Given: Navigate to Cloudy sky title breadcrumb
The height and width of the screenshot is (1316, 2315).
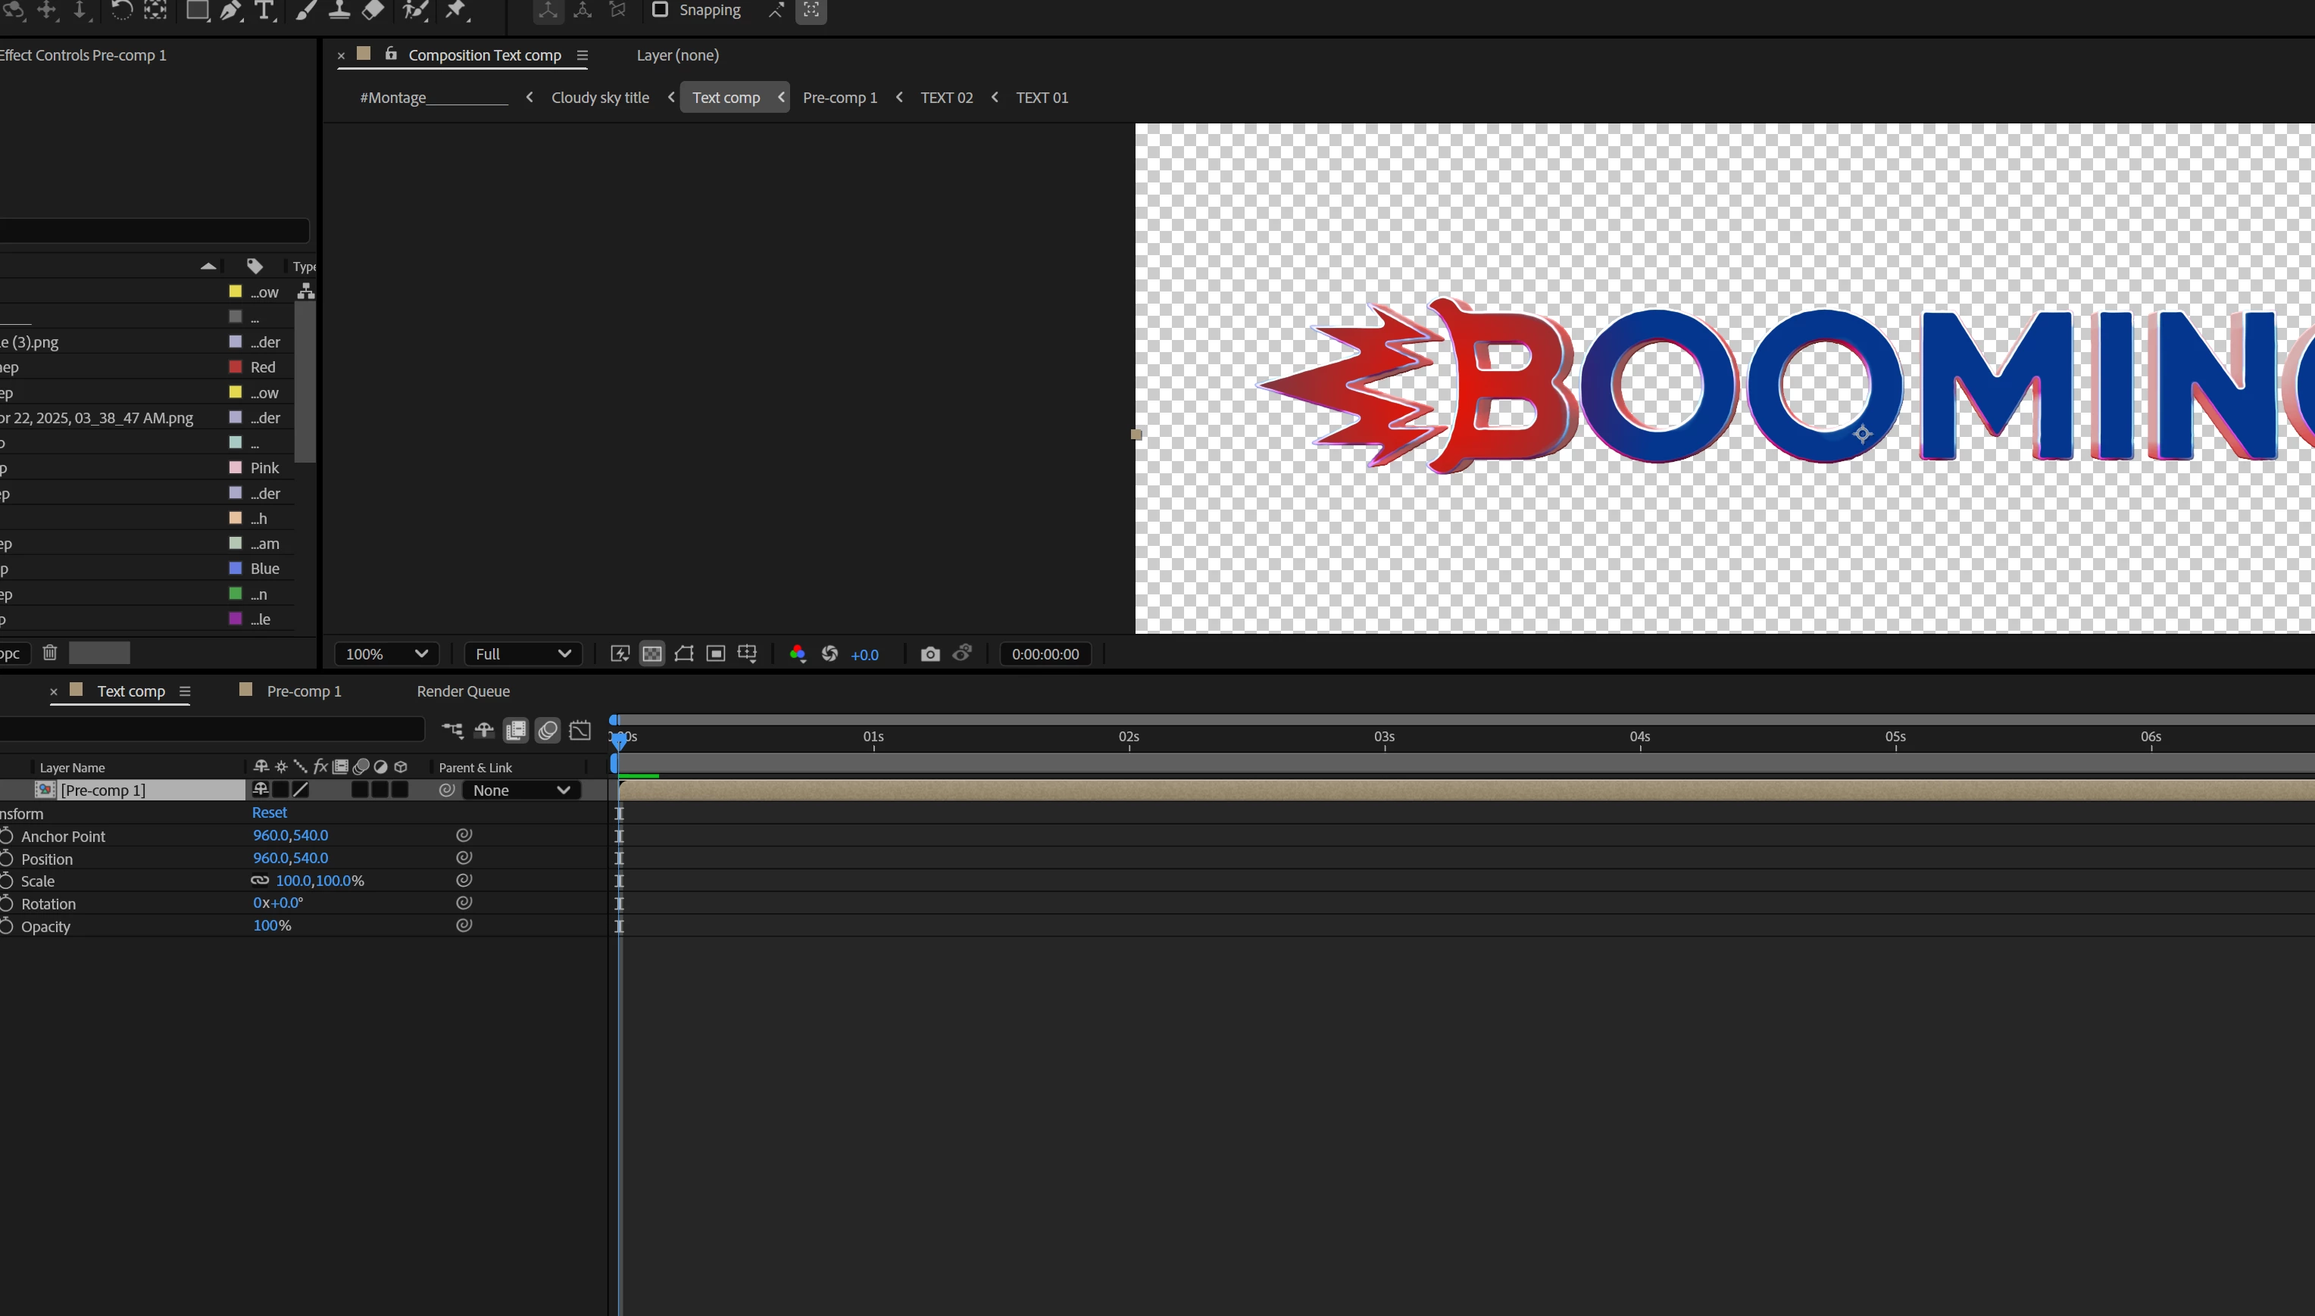Looking at the screenshot, I should click(599, 98).
